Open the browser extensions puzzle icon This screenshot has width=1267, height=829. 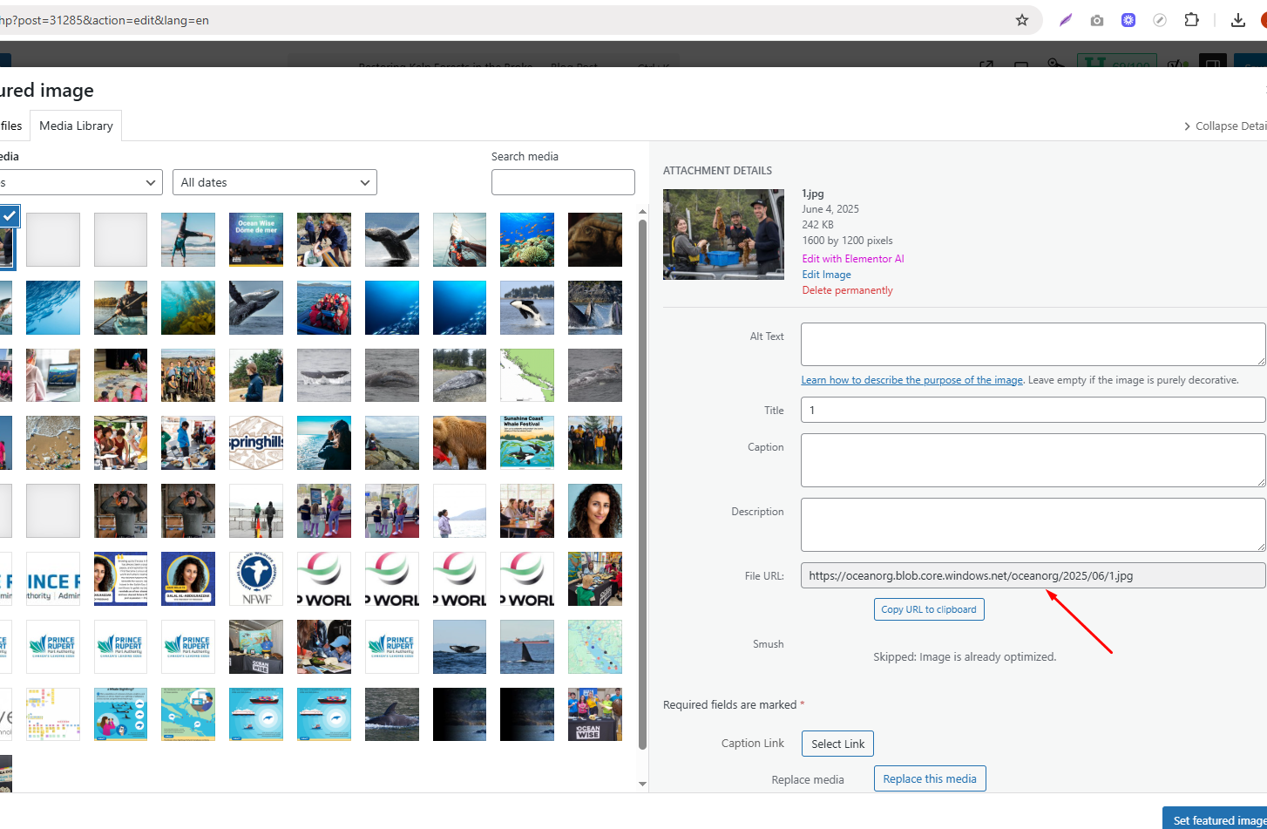pyautogui.click(x=1191, y=20)
